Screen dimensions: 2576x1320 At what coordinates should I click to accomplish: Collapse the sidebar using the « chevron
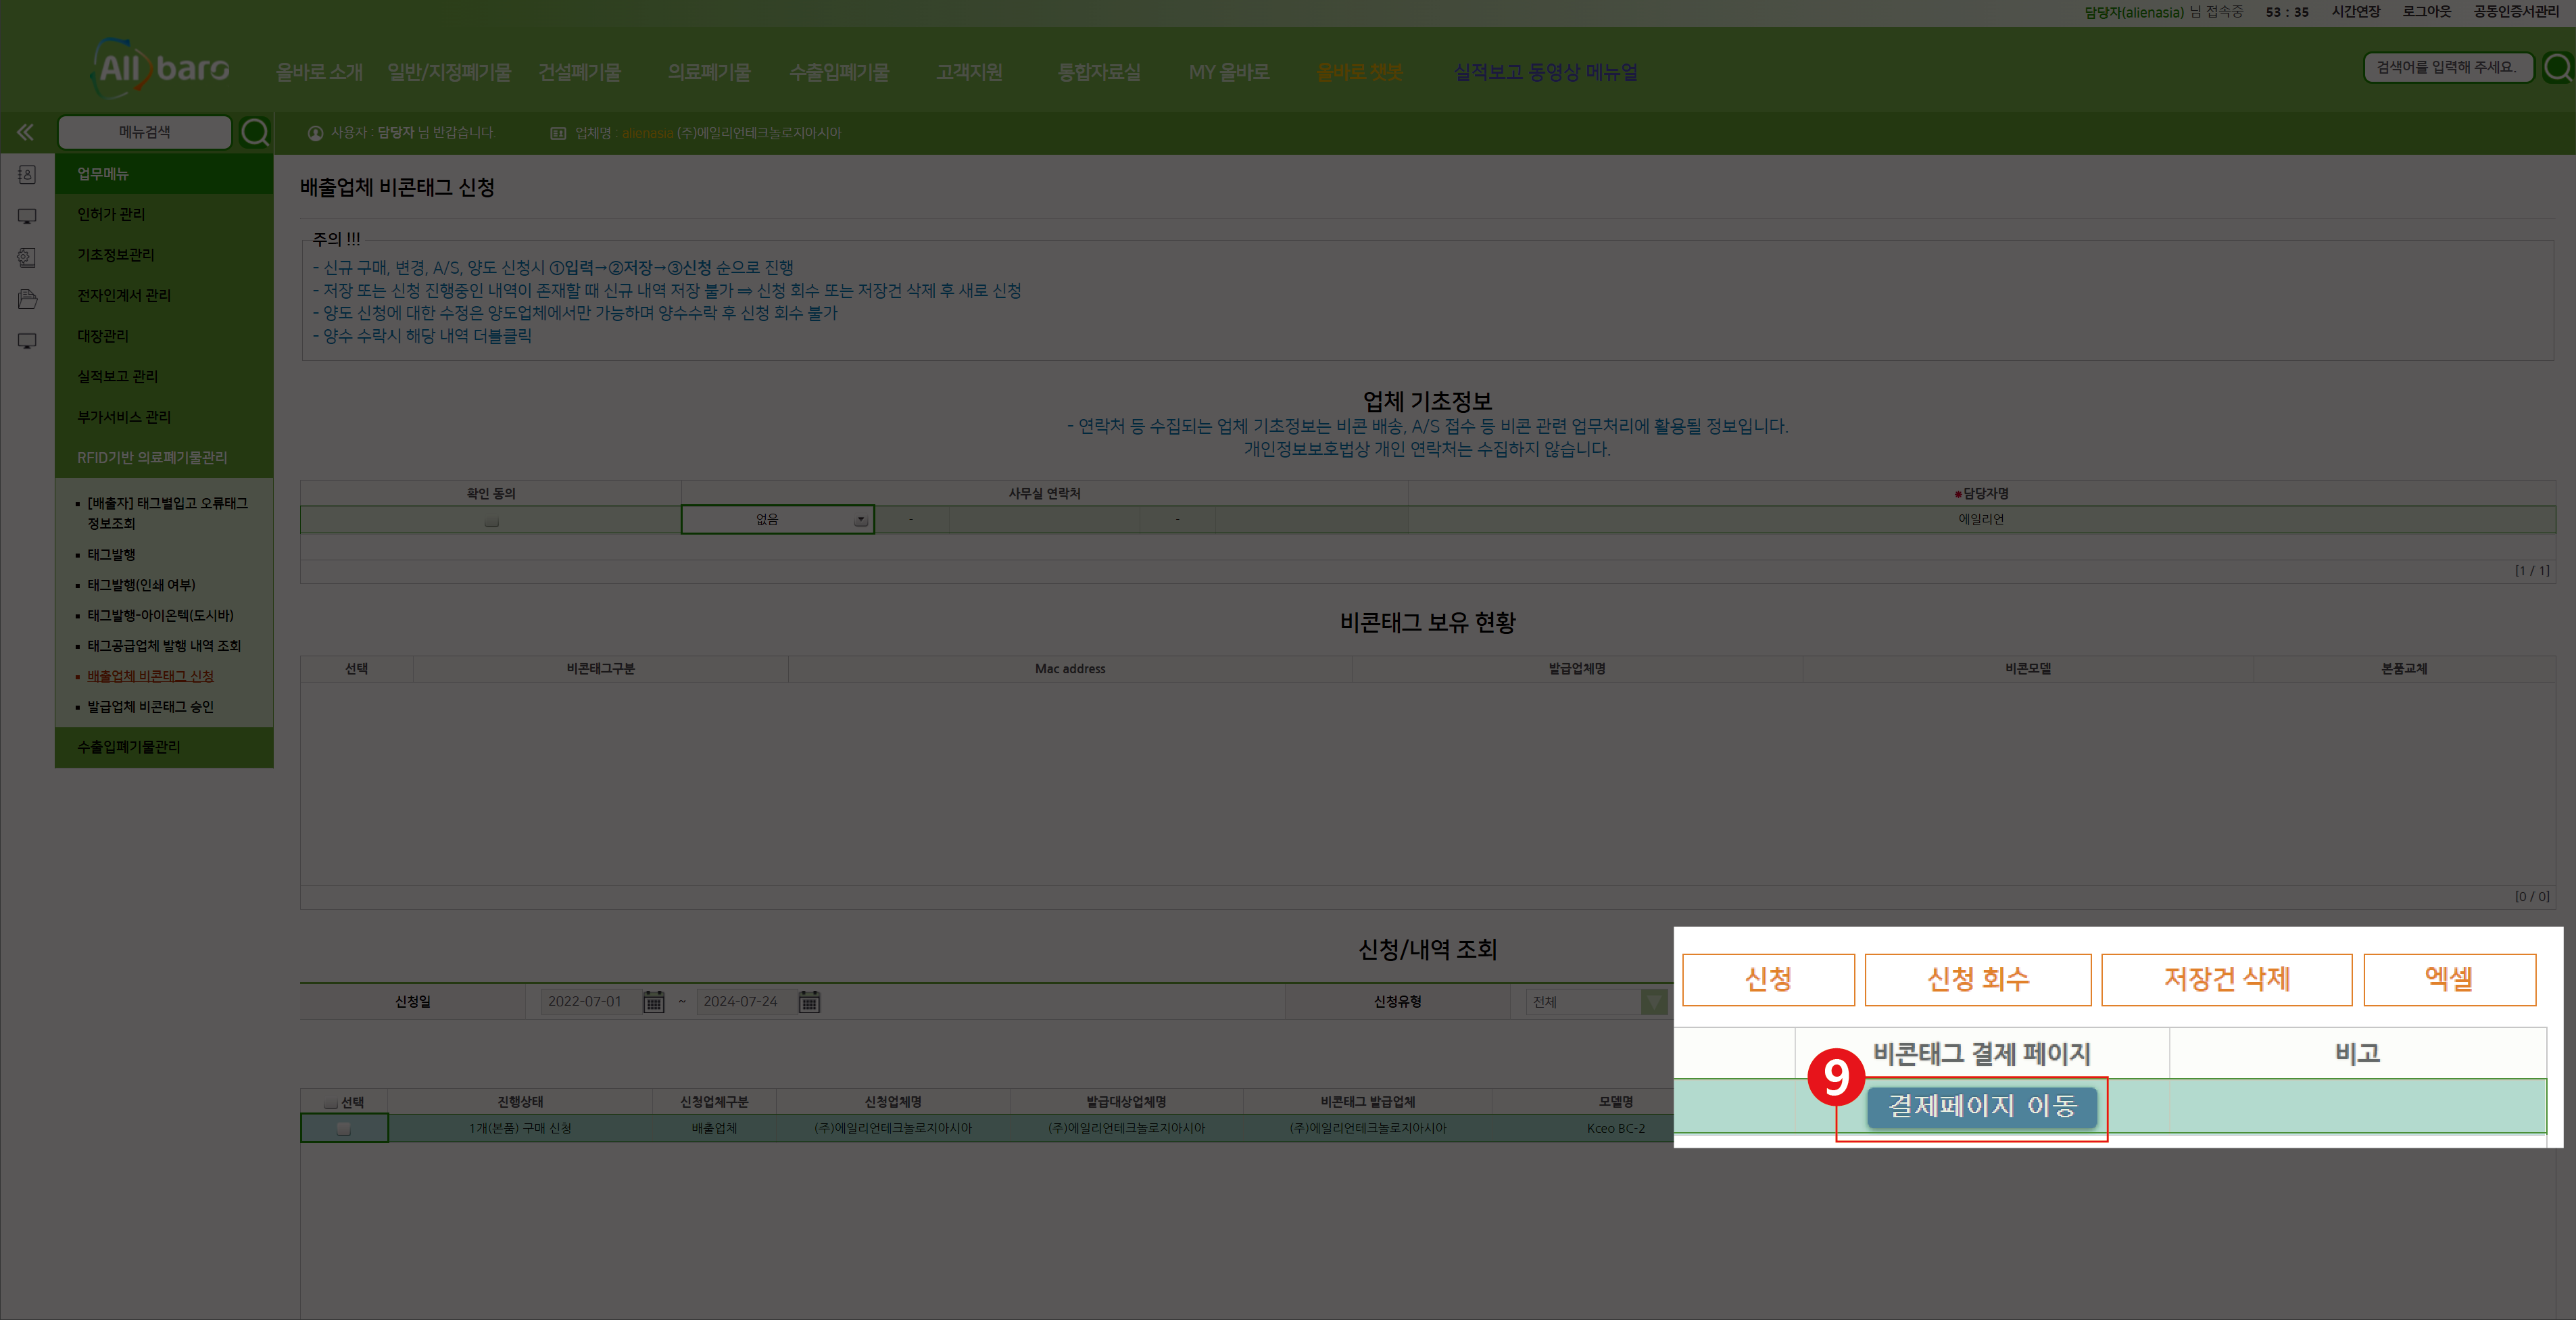(x=25, y=131)
